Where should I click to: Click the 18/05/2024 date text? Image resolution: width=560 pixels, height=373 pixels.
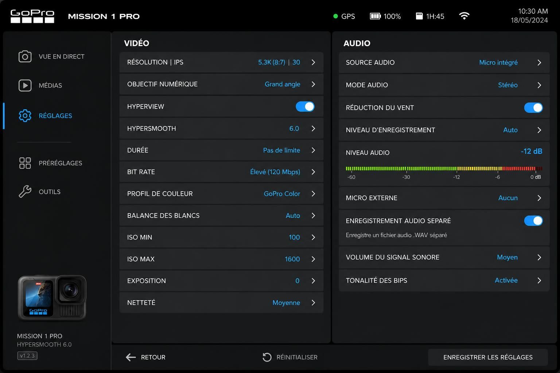(x=529, y=20)
